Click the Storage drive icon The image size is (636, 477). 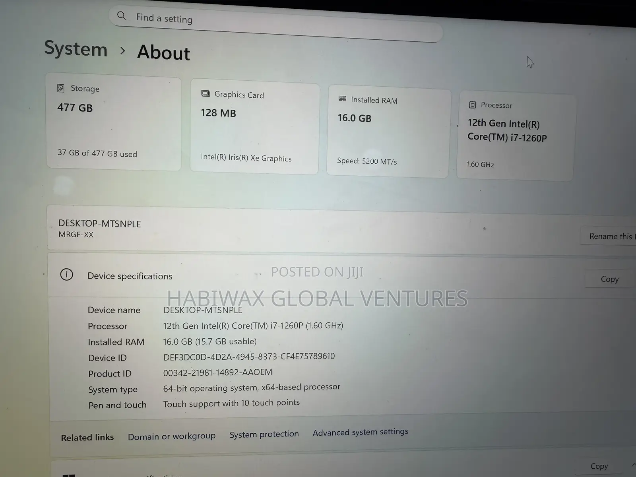coord(61,88)
